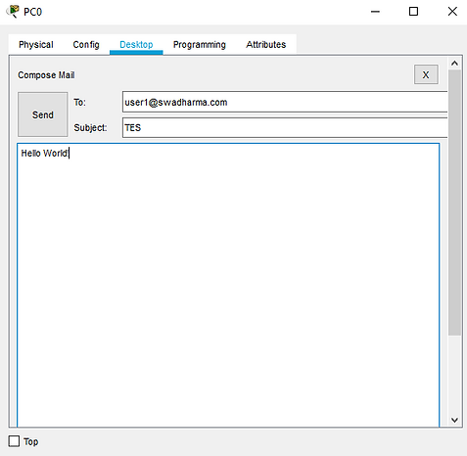Click the scroll up arrow

(x=454, y=64)
